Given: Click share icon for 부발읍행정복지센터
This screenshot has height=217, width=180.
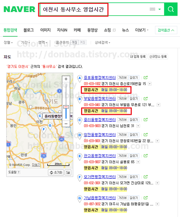Looking at the screenshot, I should pyautogui.click(x=146, y=98).
